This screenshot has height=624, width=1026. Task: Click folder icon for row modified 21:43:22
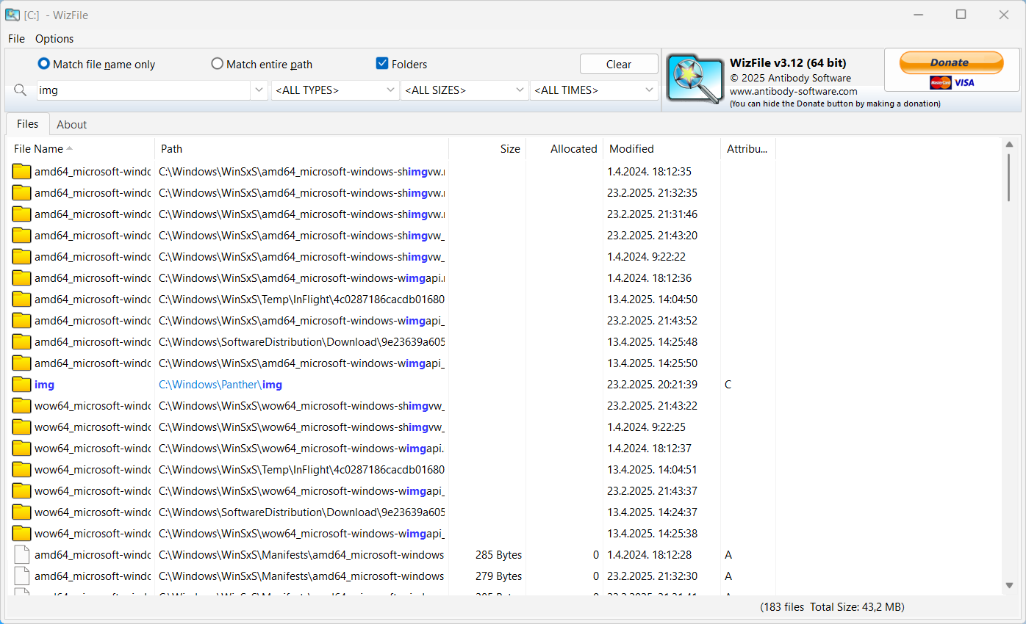tap(22, 406)
